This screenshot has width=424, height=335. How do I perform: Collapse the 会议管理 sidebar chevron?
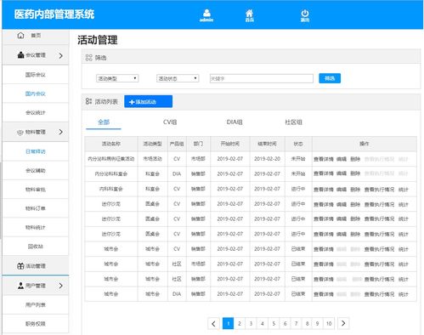61,55
